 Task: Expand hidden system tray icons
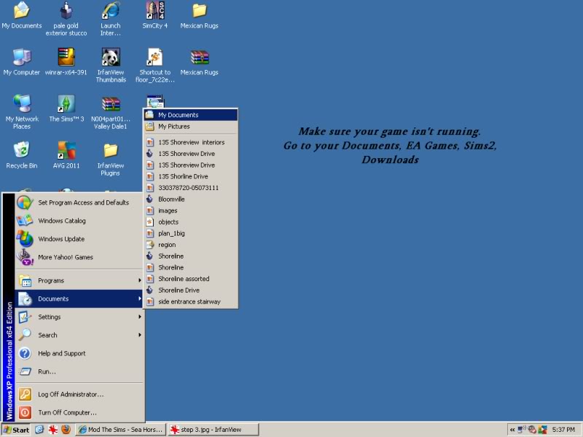[512, 430]
